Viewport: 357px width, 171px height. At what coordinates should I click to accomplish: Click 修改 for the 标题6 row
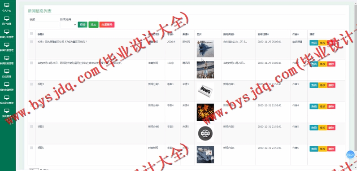[322, 149]
